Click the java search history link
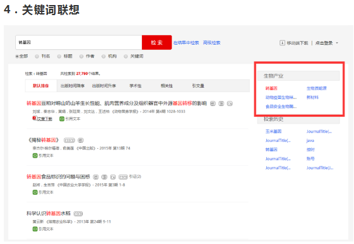354x244 pixels. click(x=310, y=141)
